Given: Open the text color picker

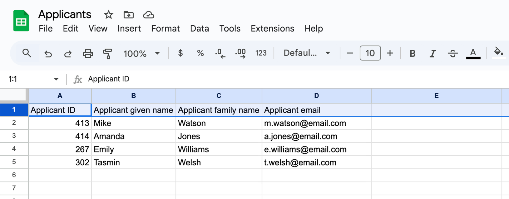Looking at the screenshot, I should (x=473, y=53).
